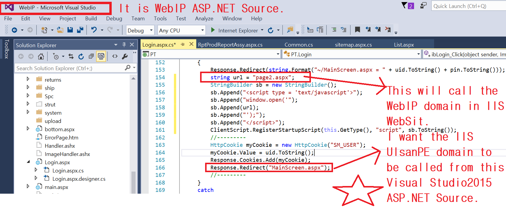
Task: Open the Solution Explorer window options dropdown arrow
Action: click(116, 45)
